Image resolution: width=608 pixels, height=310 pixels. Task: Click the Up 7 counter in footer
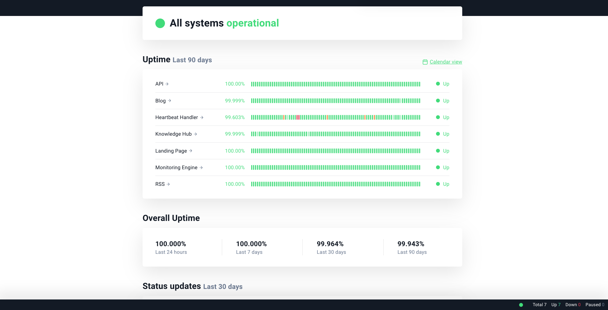coord(556,305)
